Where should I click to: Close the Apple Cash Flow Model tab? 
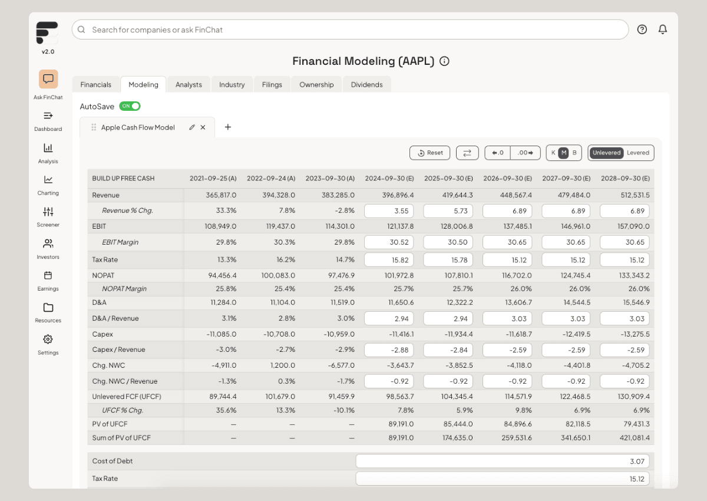203,127
